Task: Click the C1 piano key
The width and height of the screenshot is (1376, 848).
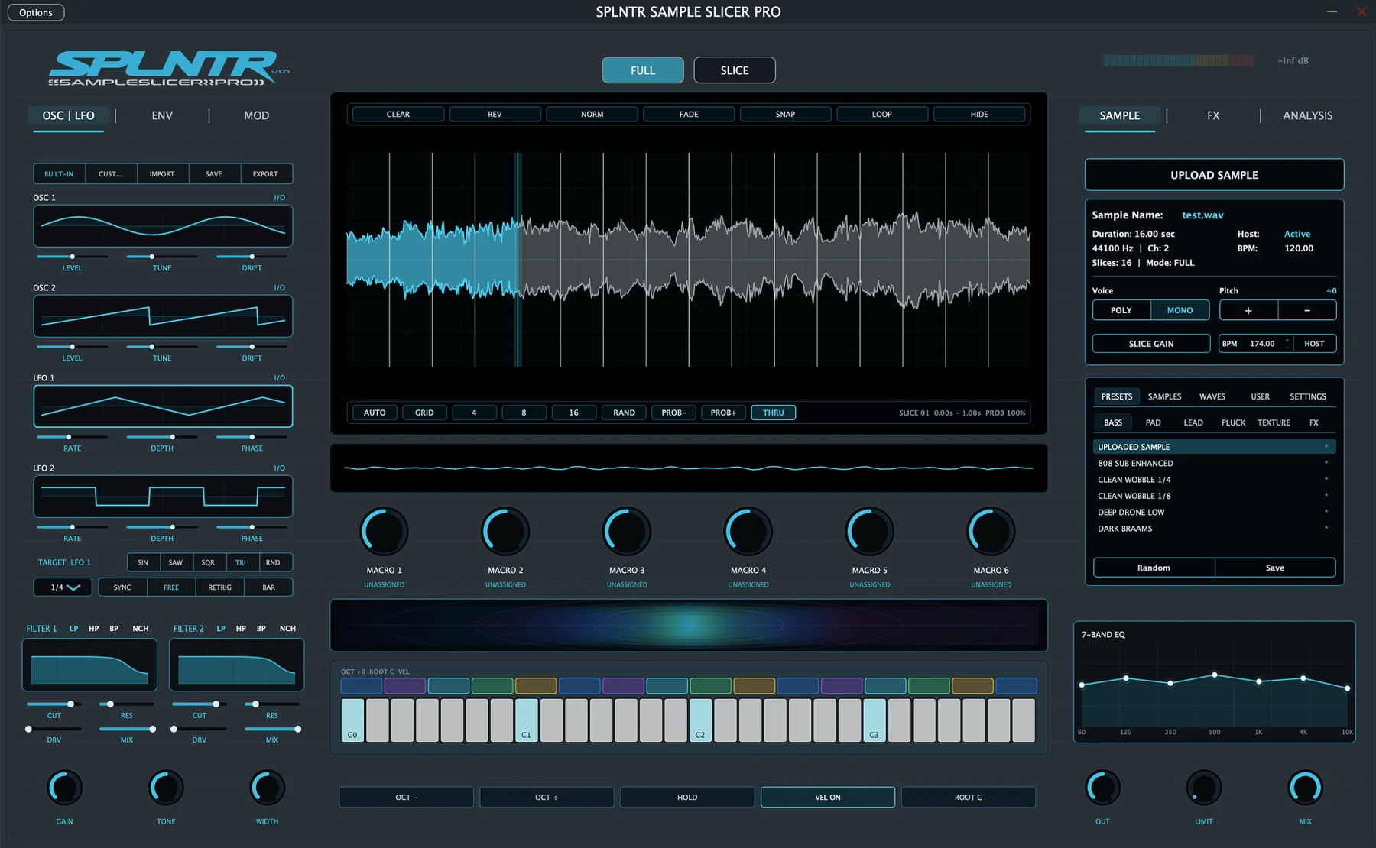Action: click(x=526, y=720)
